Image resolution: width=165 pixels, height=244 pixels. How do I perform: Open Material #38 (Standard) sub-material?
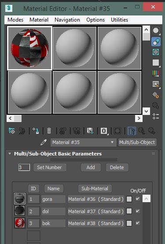(96, 223)
